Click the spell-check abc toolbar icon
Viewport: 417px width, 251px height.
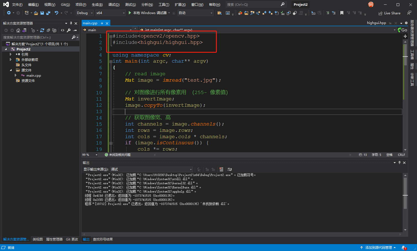(283, 13)
